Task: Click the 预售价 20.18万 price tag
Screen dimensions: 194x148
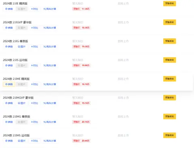Action: pos(81,122)
